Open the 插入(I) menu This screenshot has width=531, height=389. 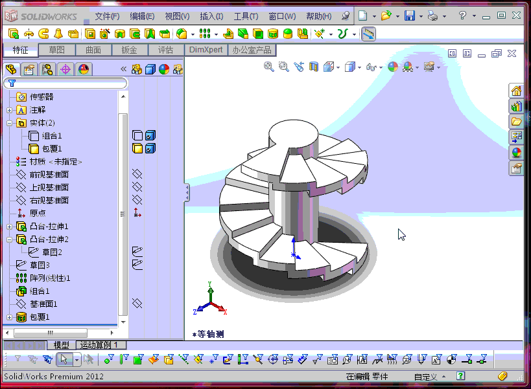coord(211,16)
